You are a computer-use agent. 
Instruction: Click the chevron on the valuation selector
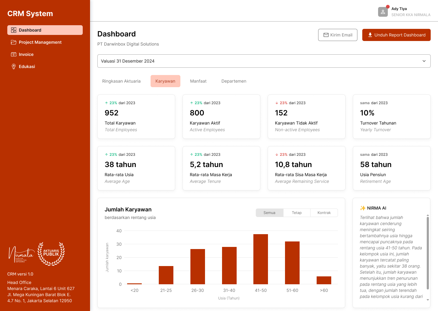tap(424, 61)
